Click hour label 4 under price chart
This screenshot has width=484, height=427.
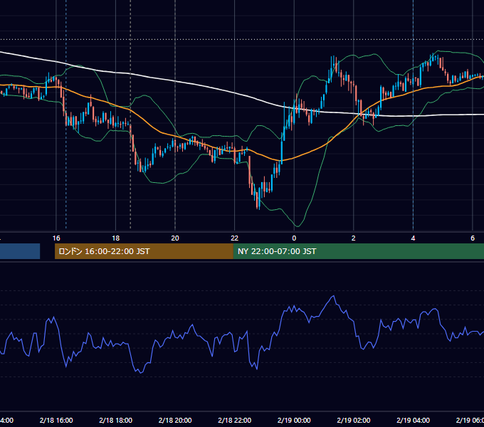[x=413, y=238]
